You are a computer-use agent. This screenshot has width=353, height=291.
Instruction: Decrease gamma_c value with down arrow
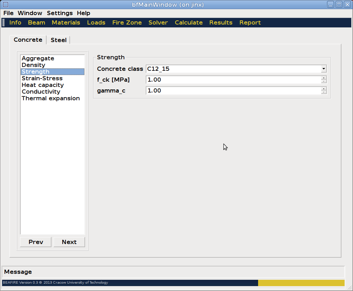(x=324, y=93)
